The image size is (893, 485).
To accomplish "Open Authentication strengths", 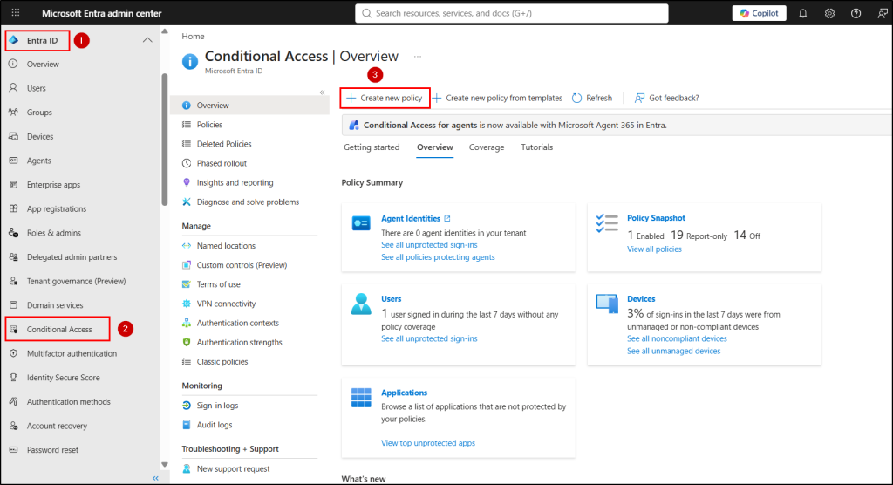I will coord(239,343).
